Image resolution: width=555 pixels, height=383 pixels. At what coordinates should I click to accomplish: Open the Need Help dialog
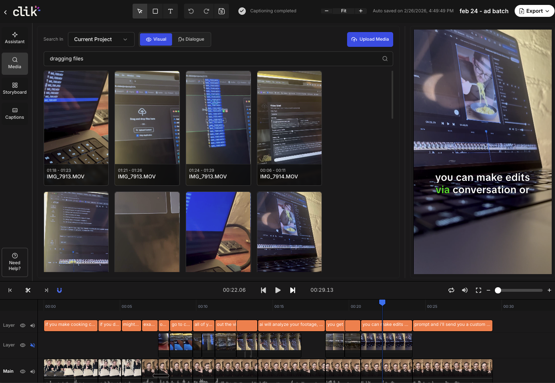pyautogui.click(x=14, y=262)
